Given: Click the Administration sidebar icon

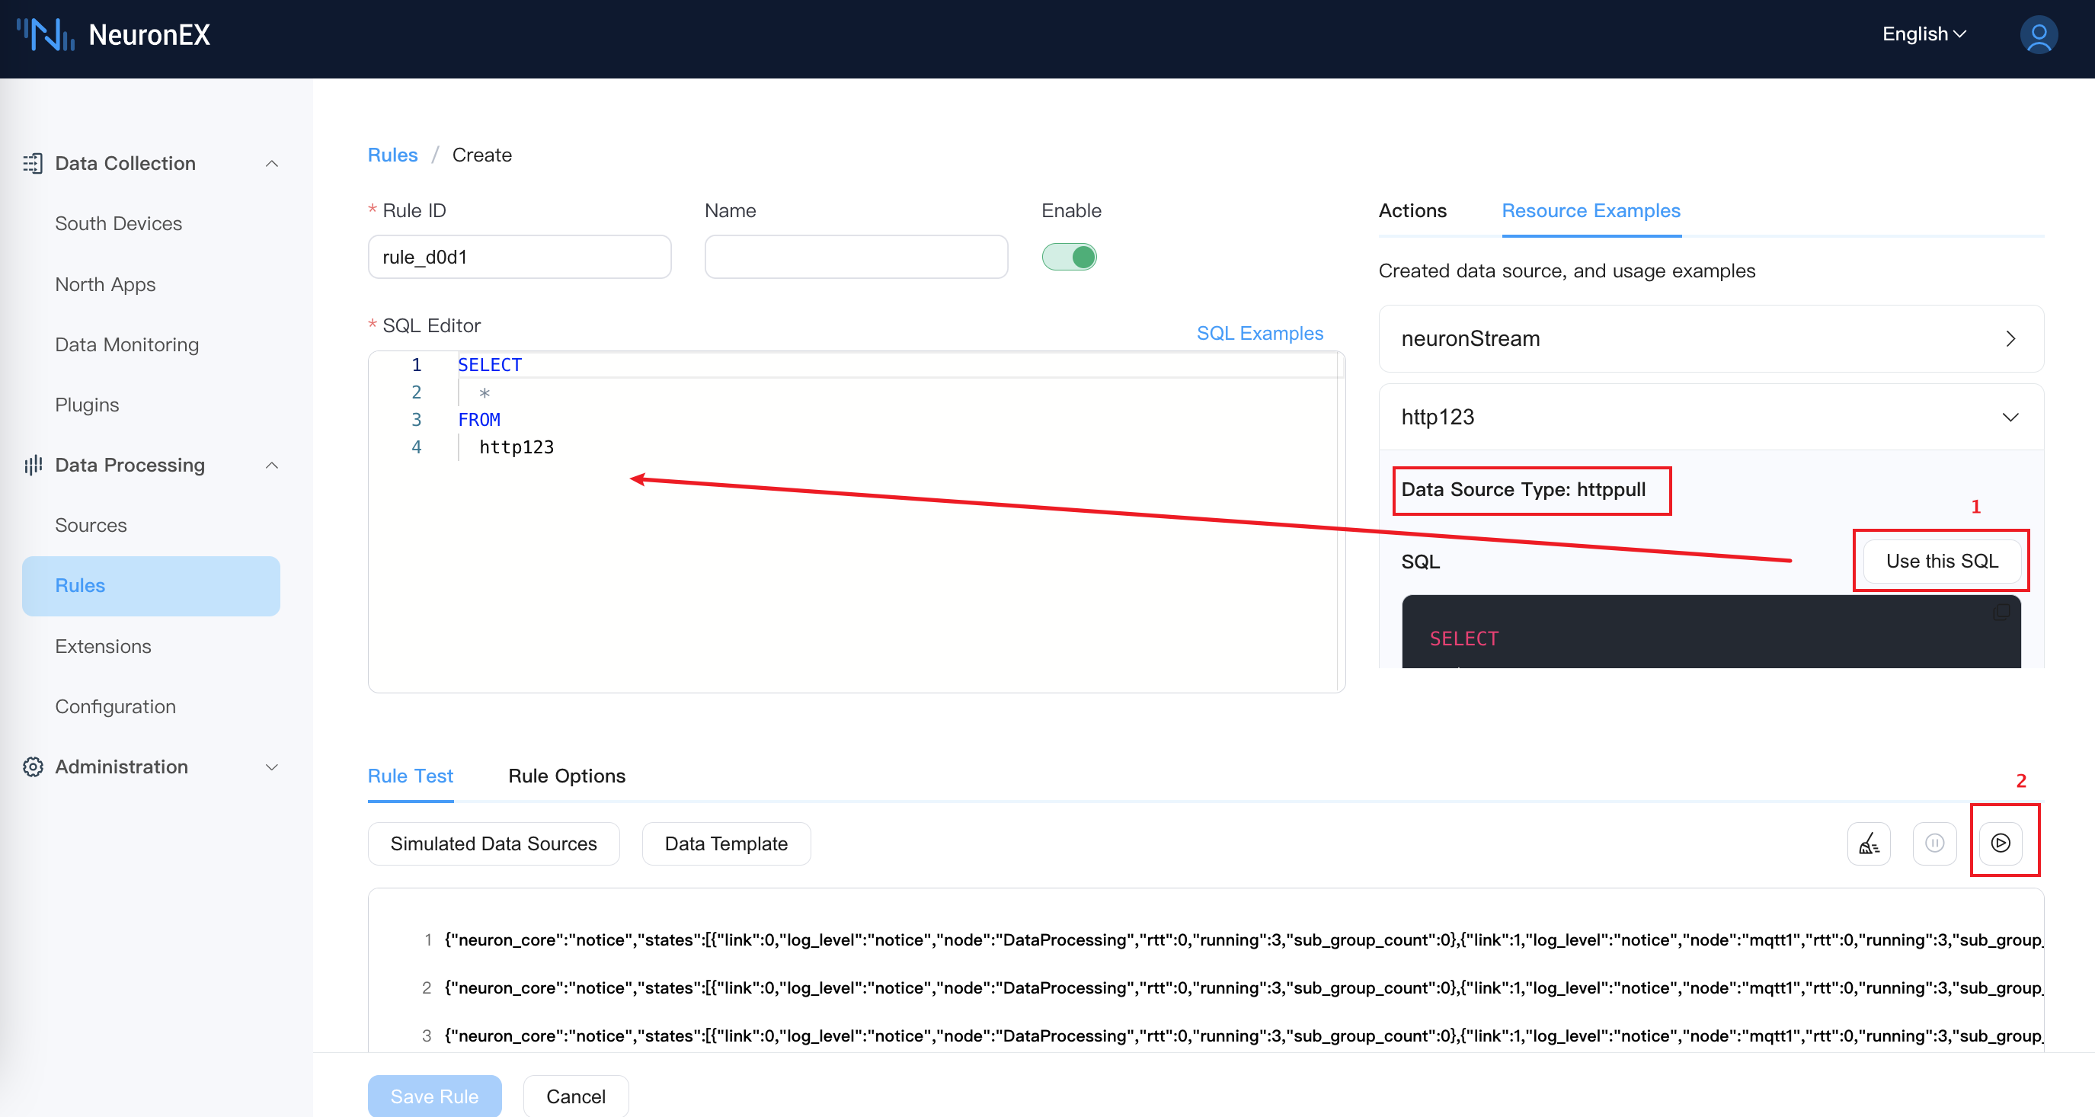Looking at the screenshot, I should coord(34,767).
